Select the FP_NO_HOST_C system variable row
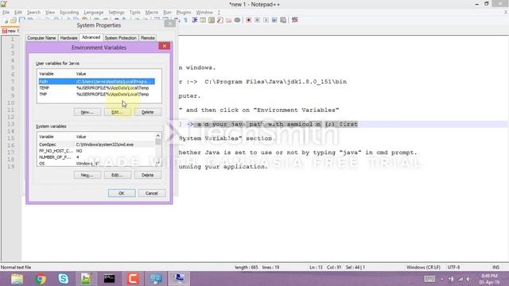Image resolution: width=509 pixels, height=286 pixels. [x=96, y=151]
